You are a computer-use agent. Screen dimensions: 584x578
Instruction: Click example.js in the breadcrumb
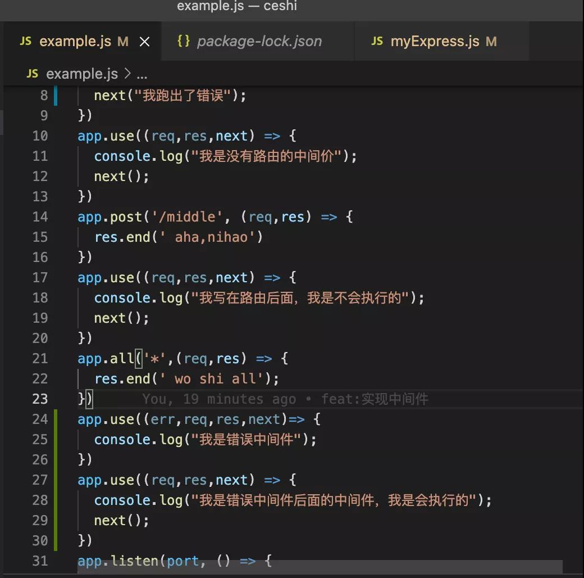[82, 74]
